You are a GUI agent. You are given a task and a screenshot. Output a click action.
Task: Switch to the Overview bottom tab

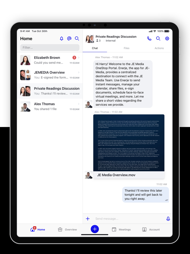point(68,230)
